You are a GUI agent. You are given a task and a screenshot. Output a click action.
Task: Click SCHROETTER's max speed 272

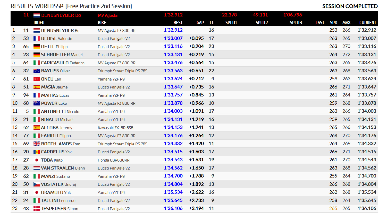346,55
